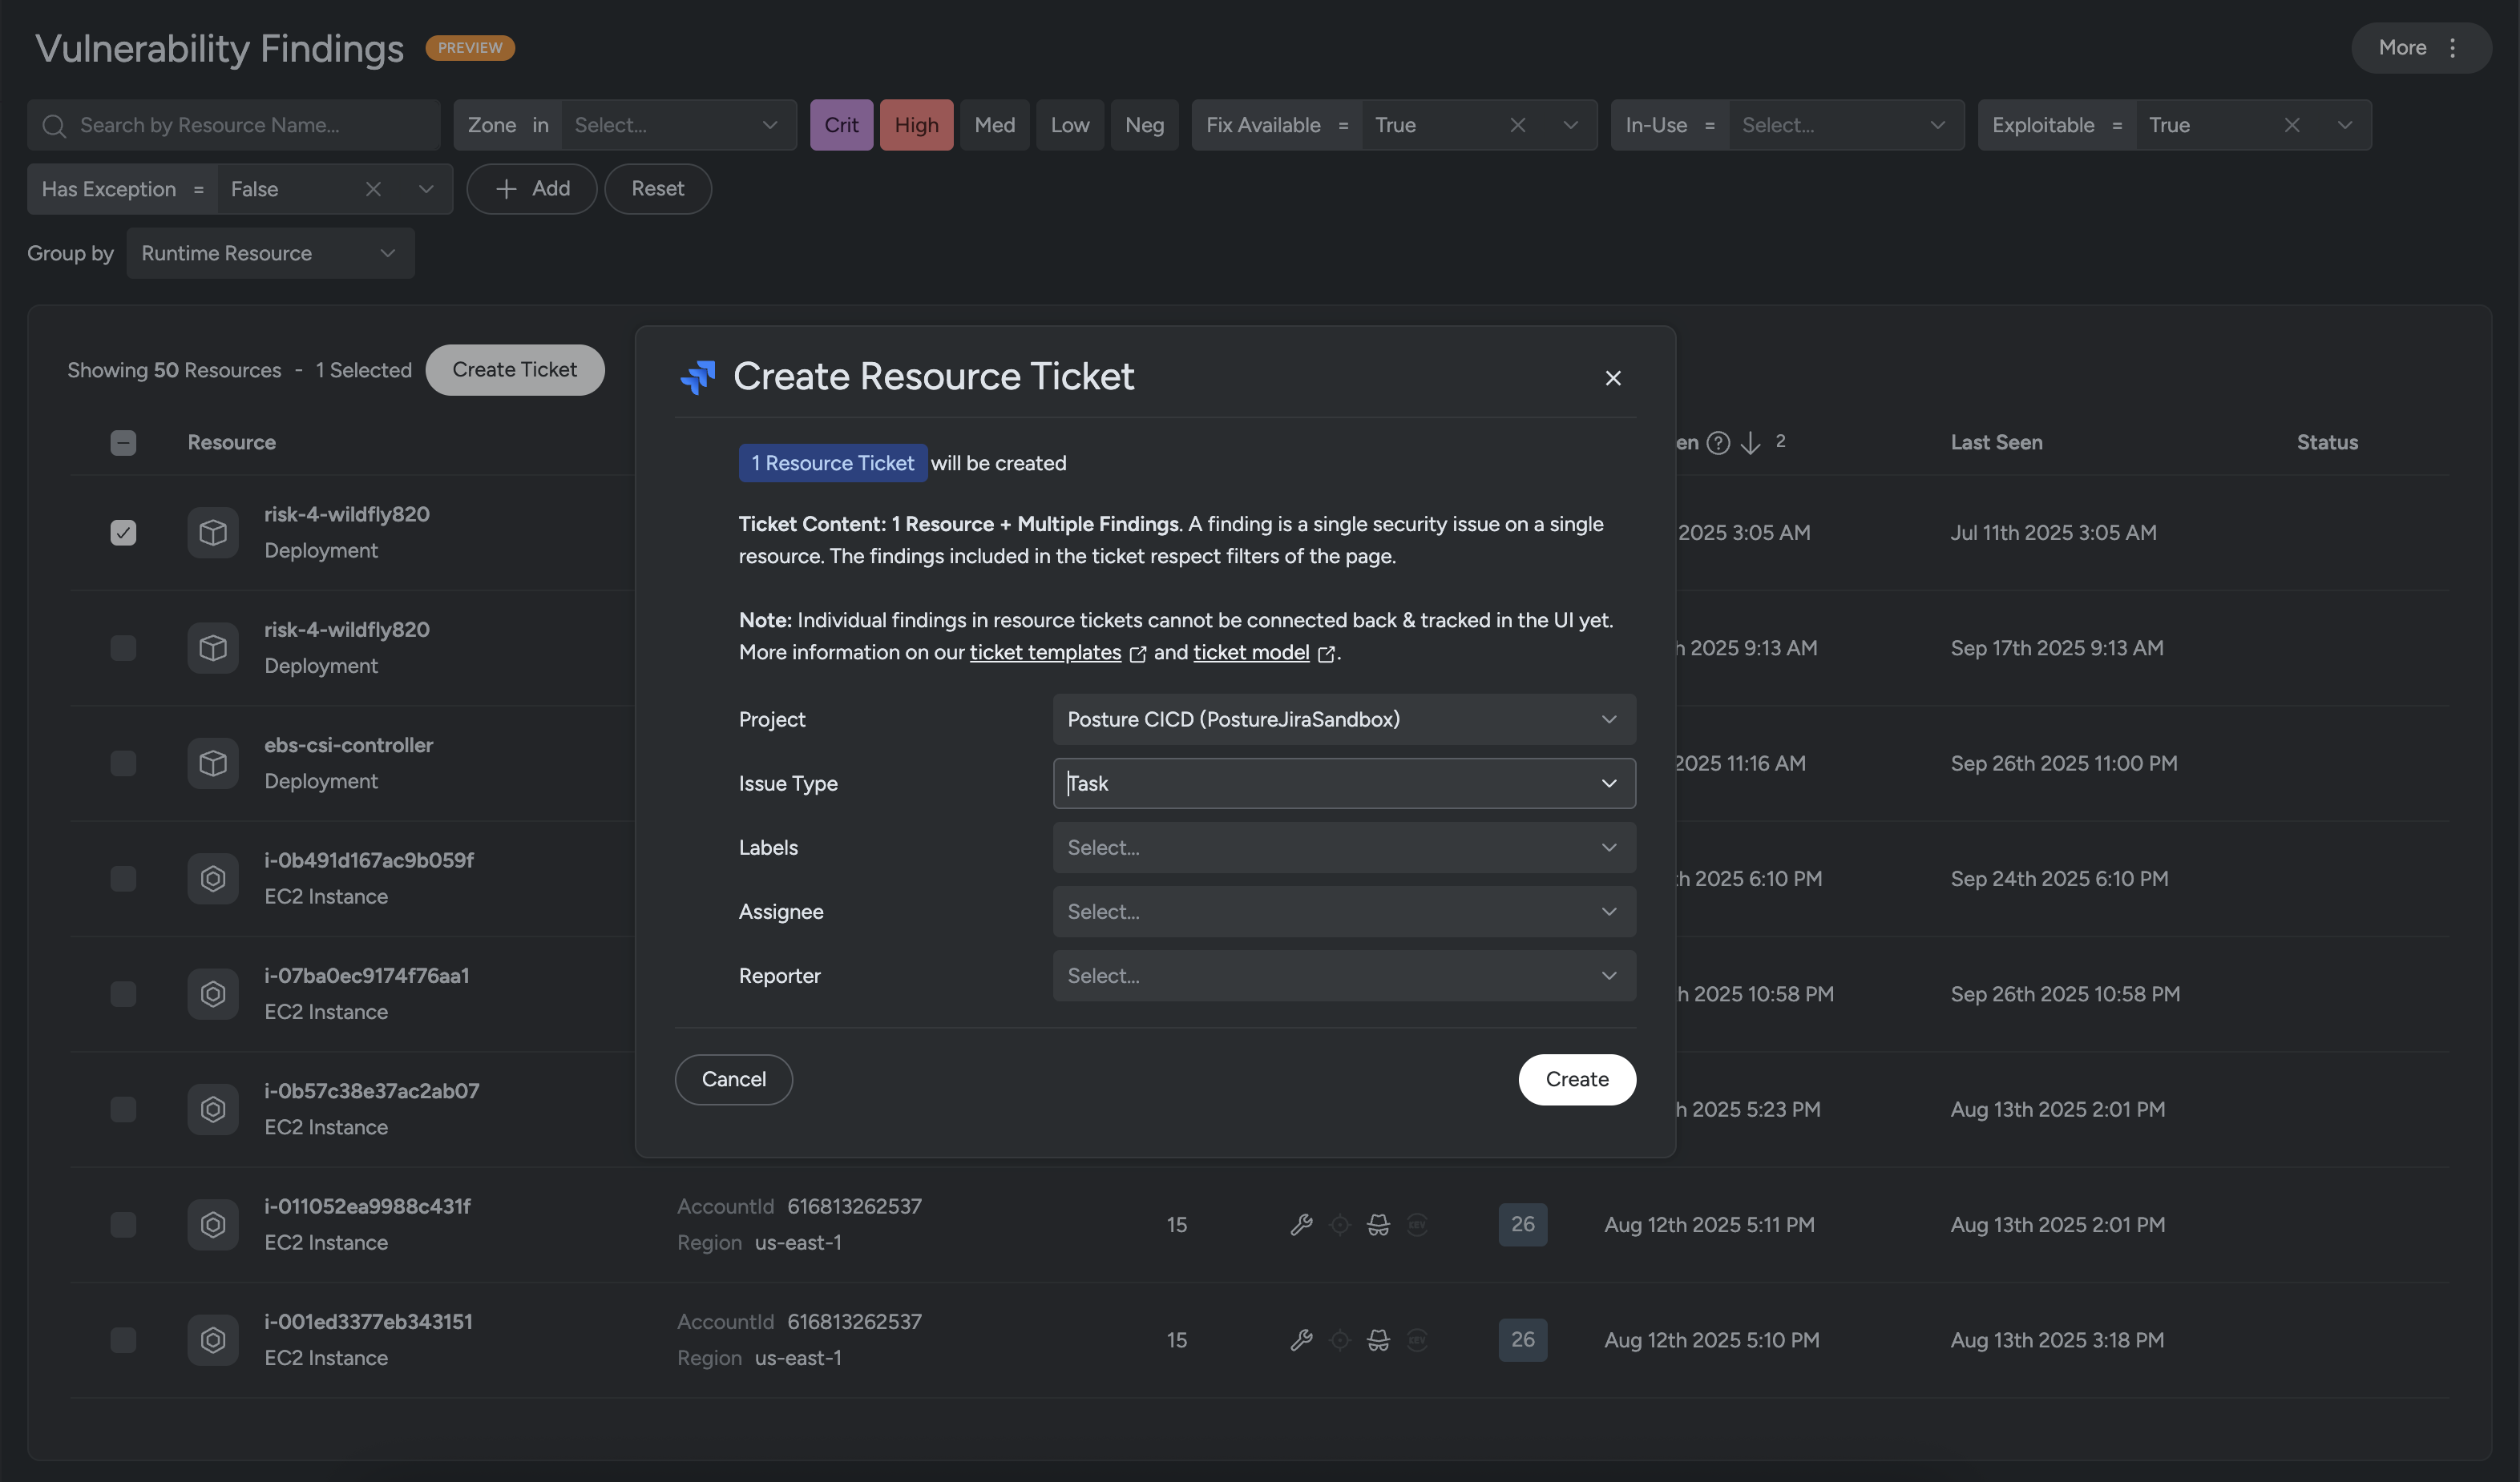Open Group by Runtime Resource dropdown
The height and width of the screenshot is (1482, 2520).
point(270,254)
